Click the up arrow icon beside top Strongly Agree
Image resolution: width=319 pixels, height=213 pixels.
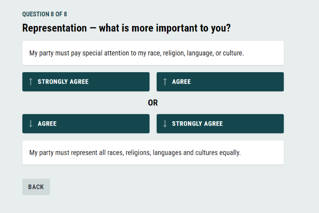[31, 82]
